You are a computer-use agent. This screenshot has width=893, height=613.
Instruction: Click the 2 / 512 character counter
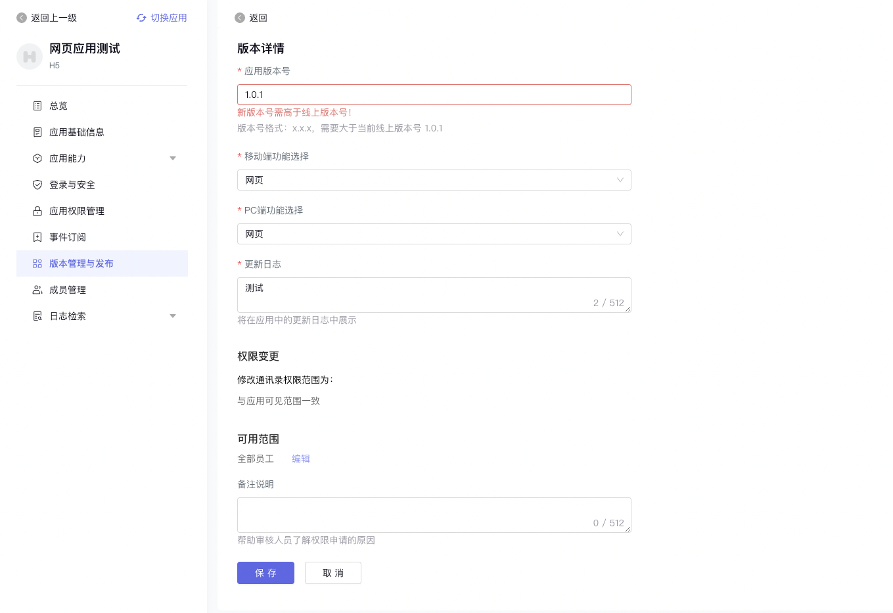tap(608, 303)
